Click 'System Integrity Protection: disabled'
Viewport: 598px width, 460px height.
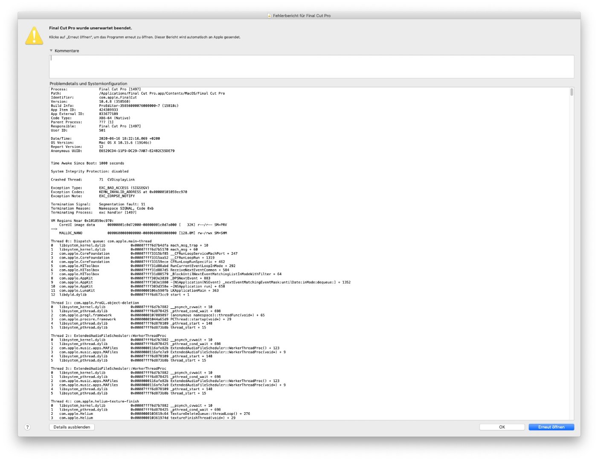[90, 171]
